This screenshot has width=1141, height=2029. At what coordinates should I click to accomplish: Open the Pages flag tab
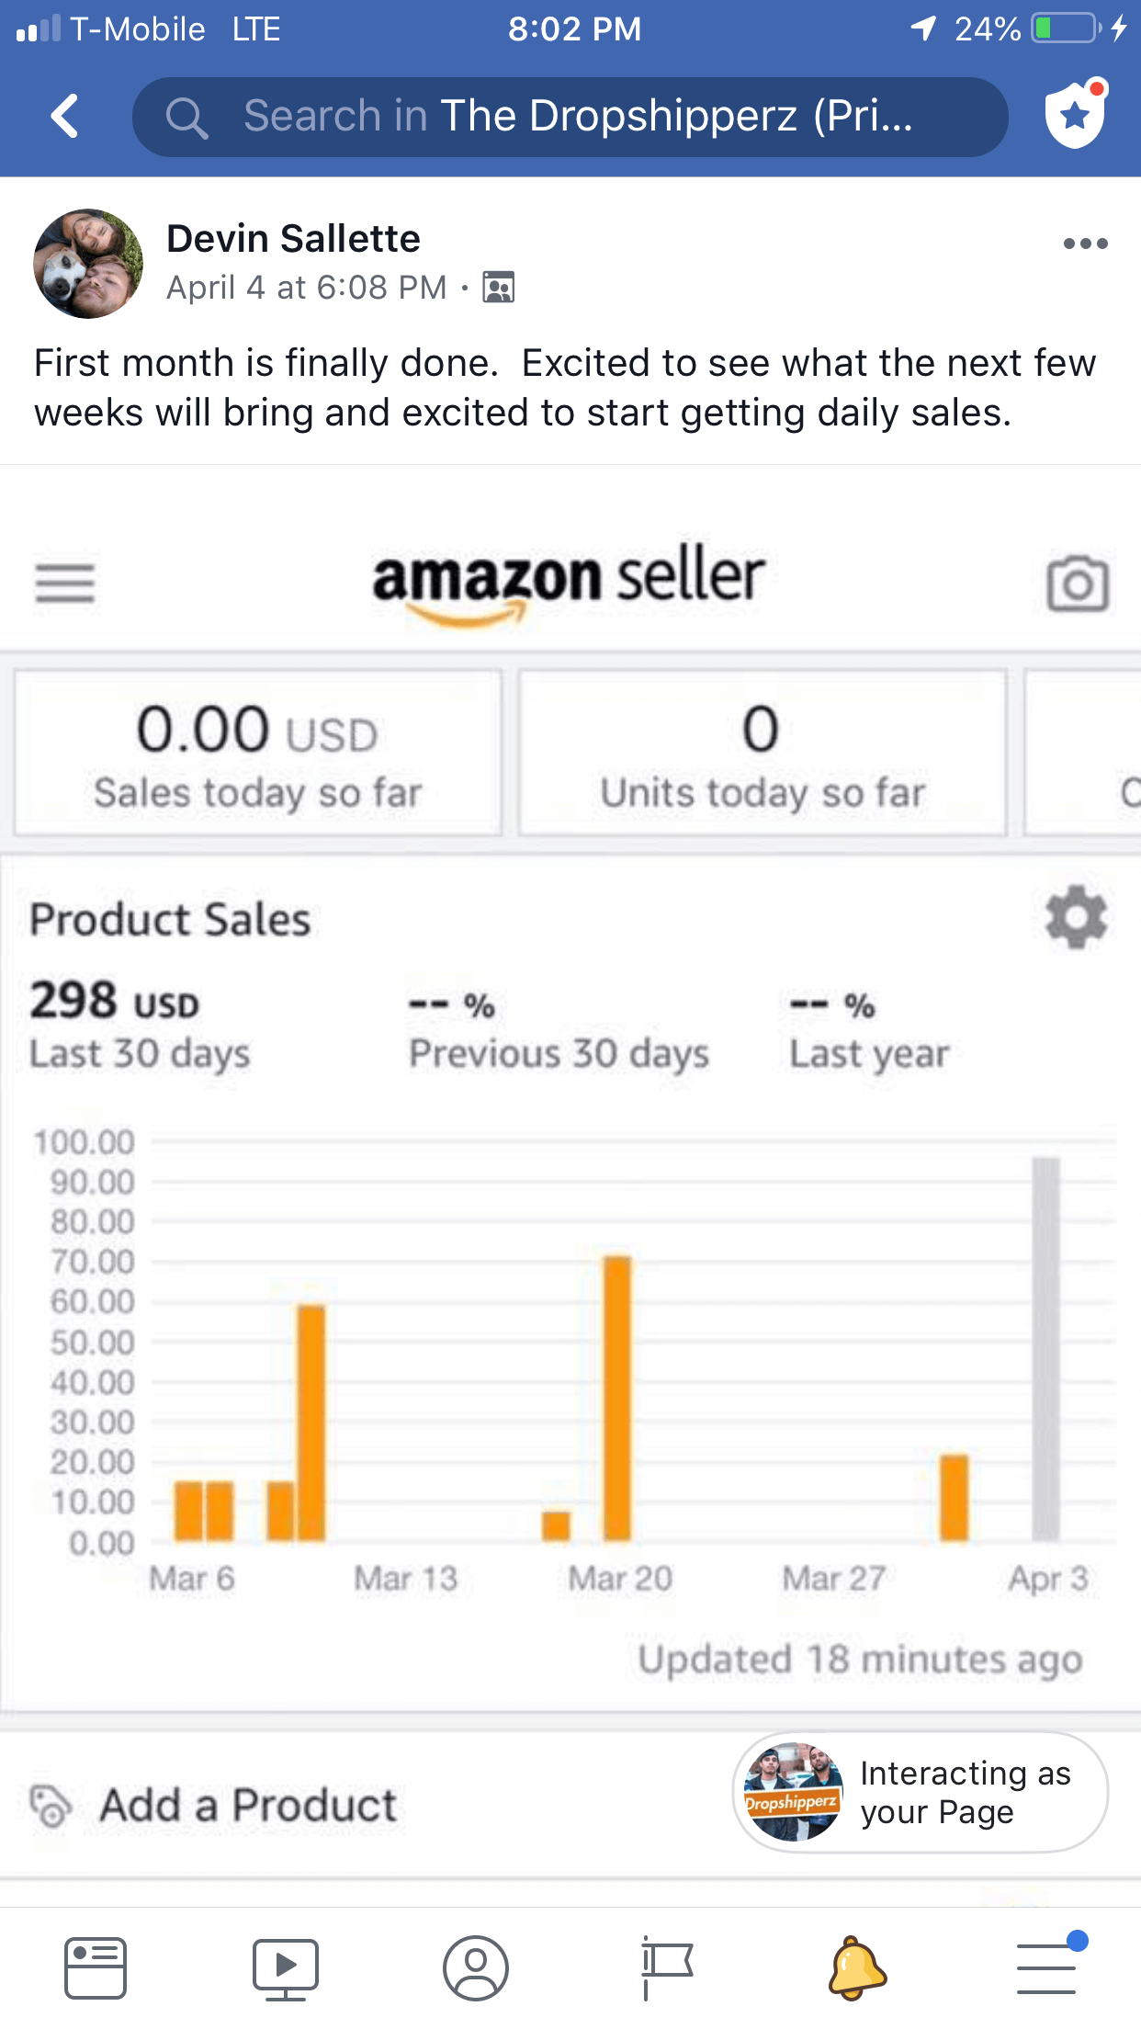(666, 1968)
